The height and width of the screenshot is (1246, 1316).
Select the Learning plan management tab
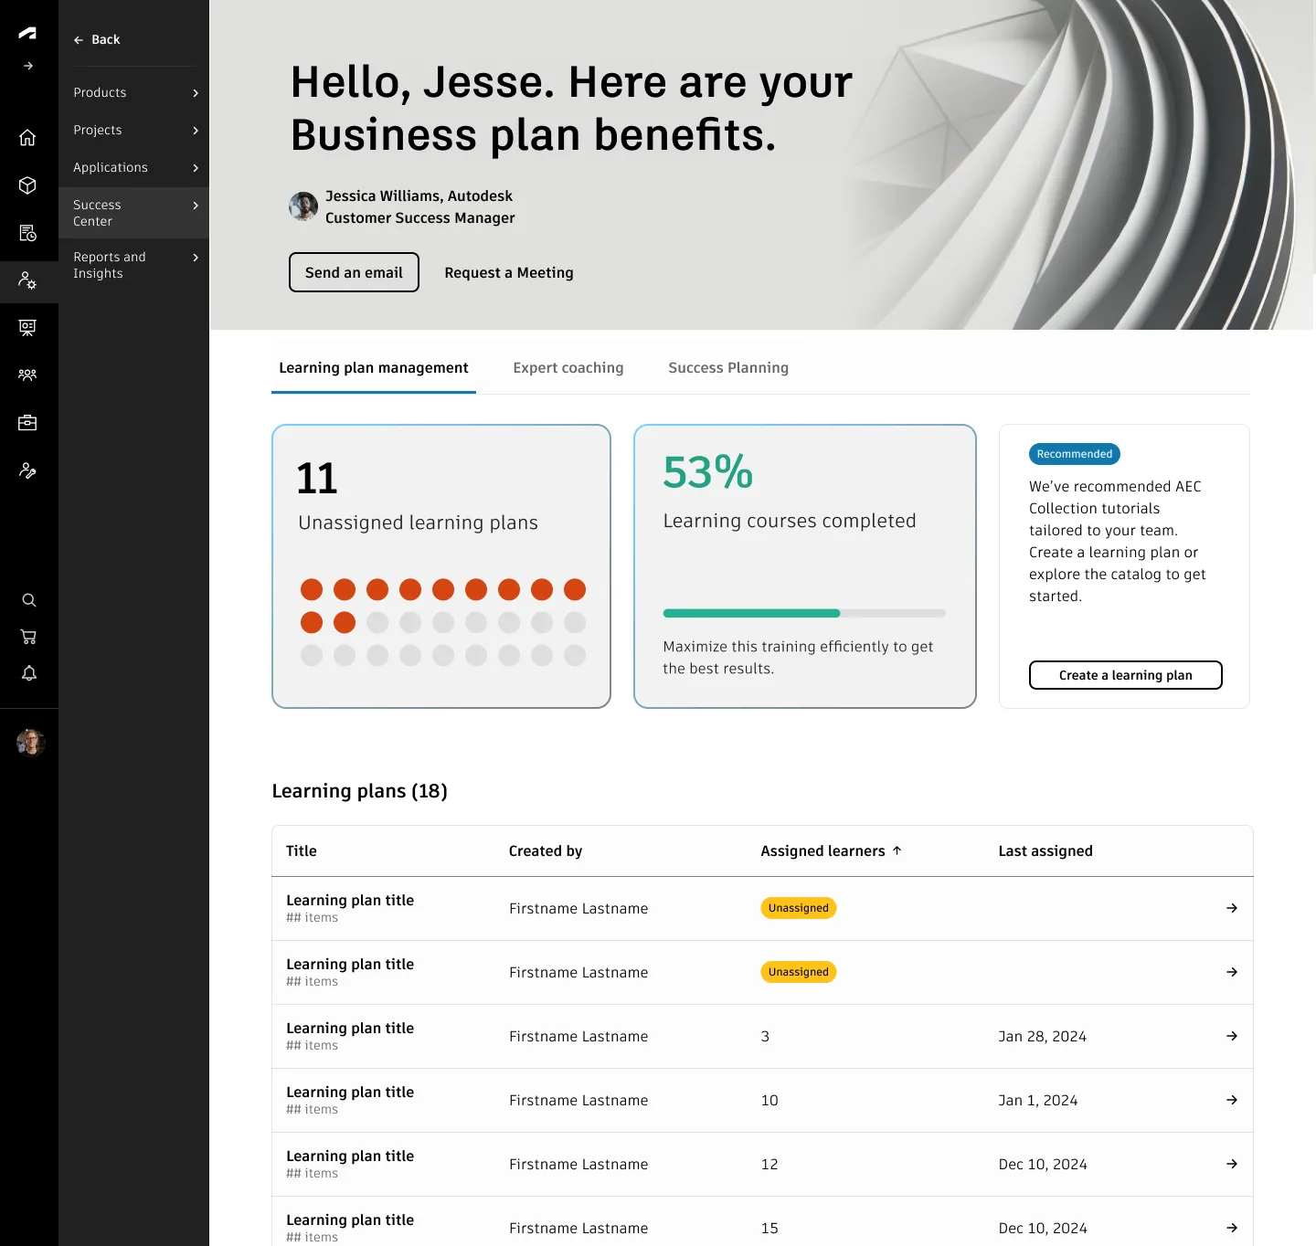click(374, 367)
